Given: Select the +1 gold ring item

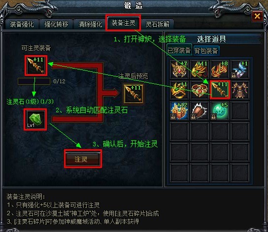Looking at the screenshot, I should click(179, 90).
